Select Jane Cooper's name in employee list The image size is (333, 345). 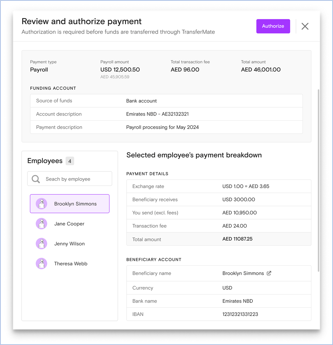[x=69, y=224]
